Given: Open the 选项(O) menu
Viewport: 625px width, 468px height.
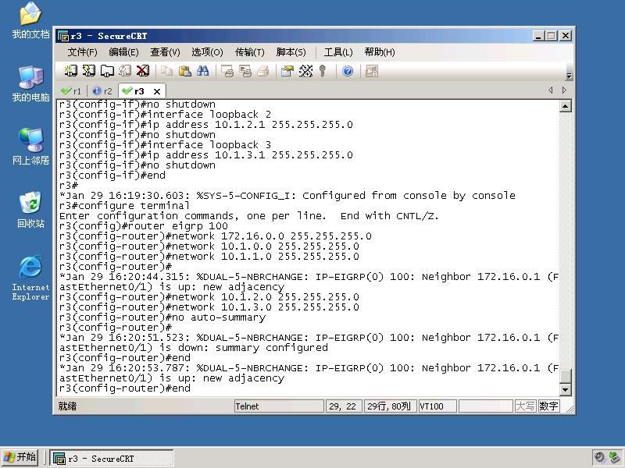Looking at the screenshot, I should coord(207,52).
